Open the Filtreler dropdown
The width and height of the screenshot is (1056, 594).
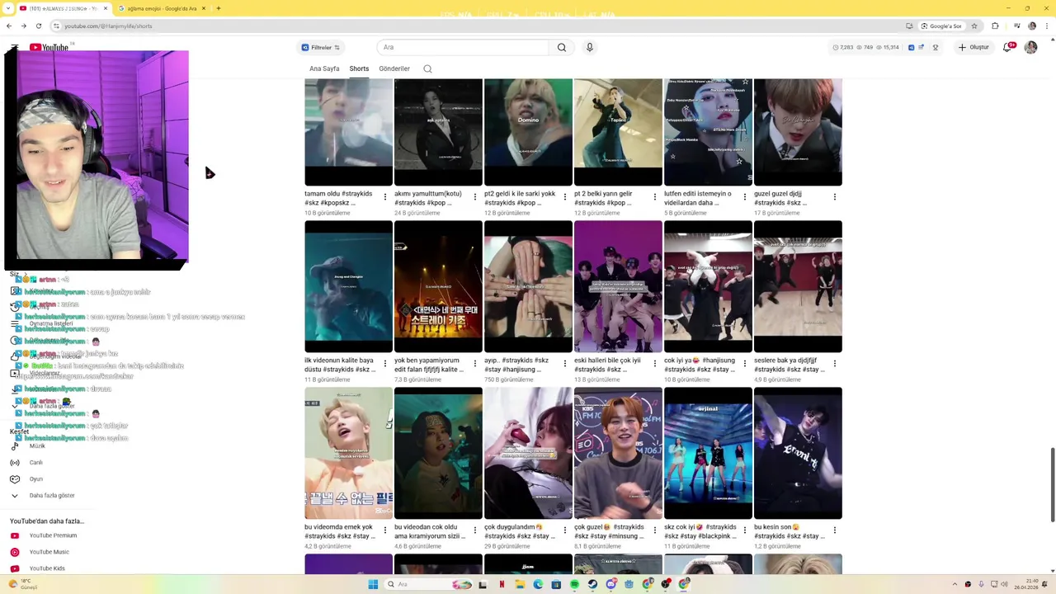pos(321,48)
